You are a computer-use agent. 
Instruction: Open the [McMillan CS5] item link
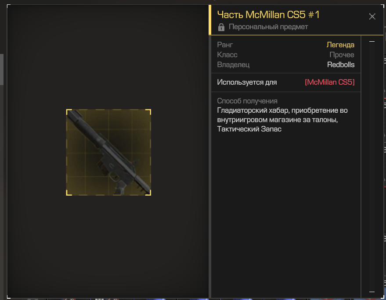pos(330,82)
